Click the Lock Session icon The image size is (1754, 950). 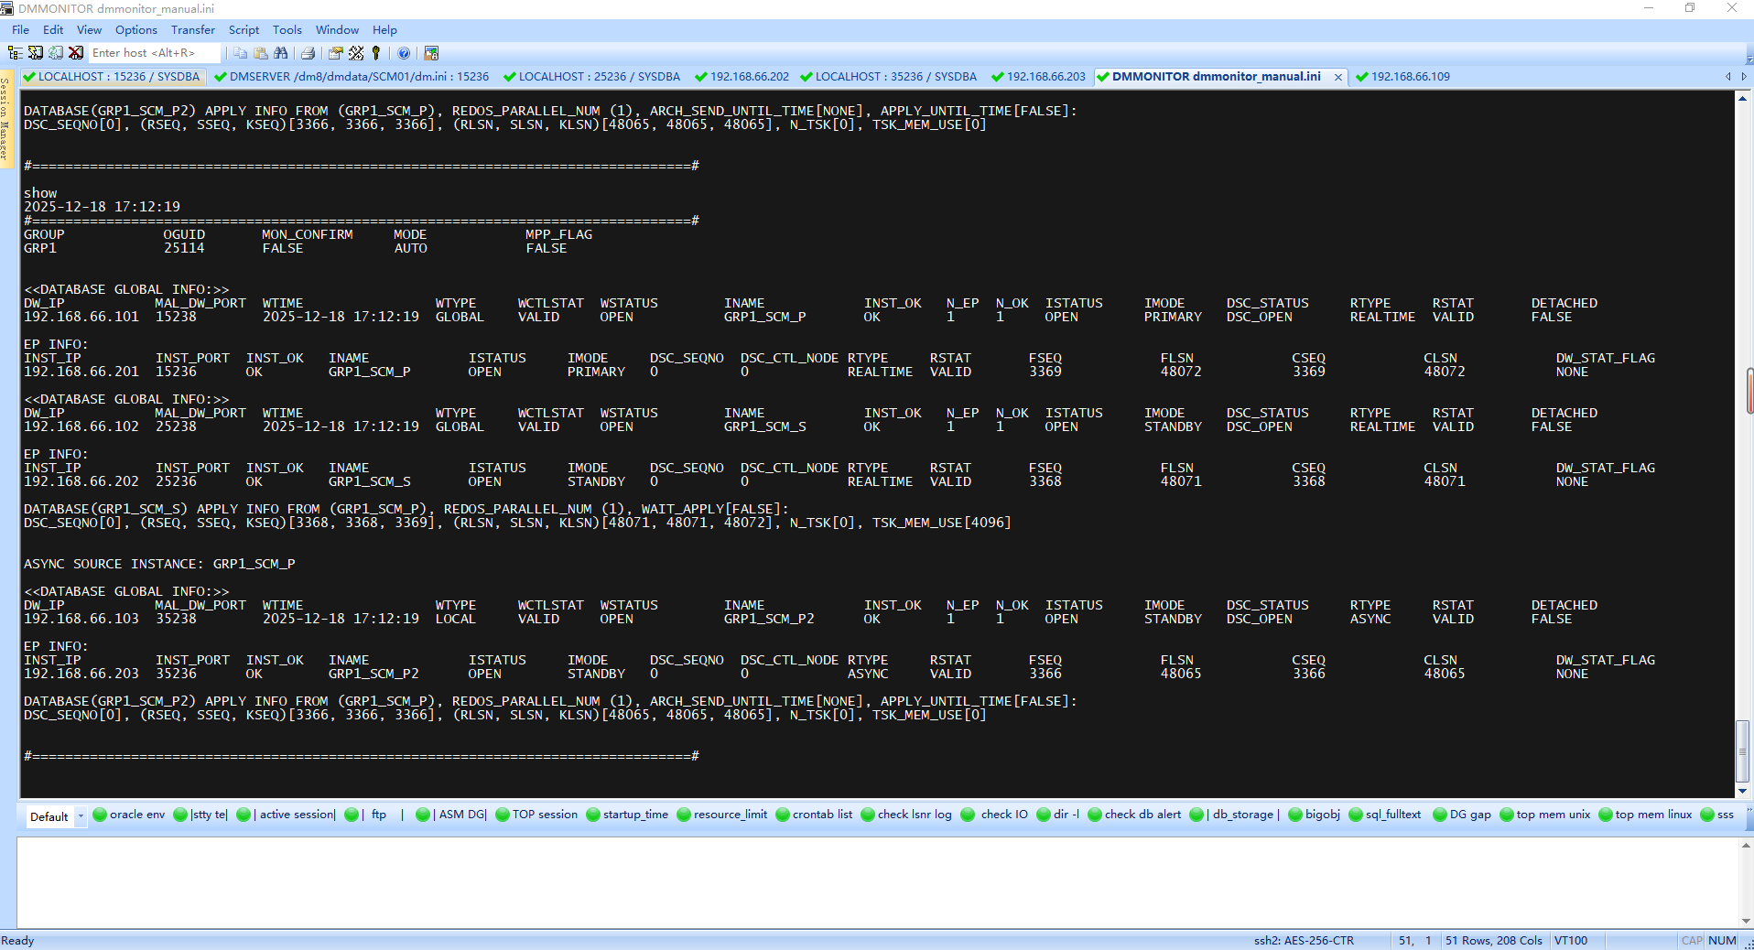431,53
